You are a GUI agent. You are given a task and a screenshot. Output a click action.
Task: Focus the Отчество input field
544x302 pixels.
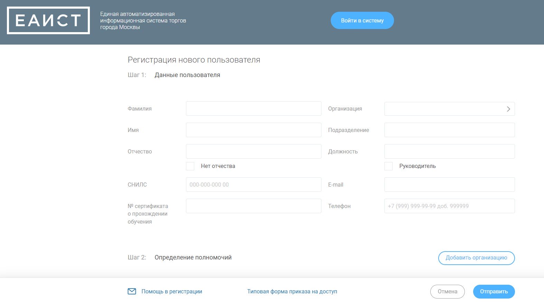[254, 151]
